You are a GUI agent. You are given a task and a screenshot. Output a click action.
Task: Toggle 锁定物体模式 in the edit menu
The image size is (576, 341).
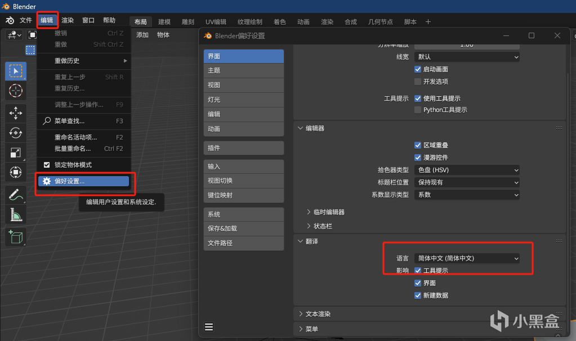click(47, 165)
